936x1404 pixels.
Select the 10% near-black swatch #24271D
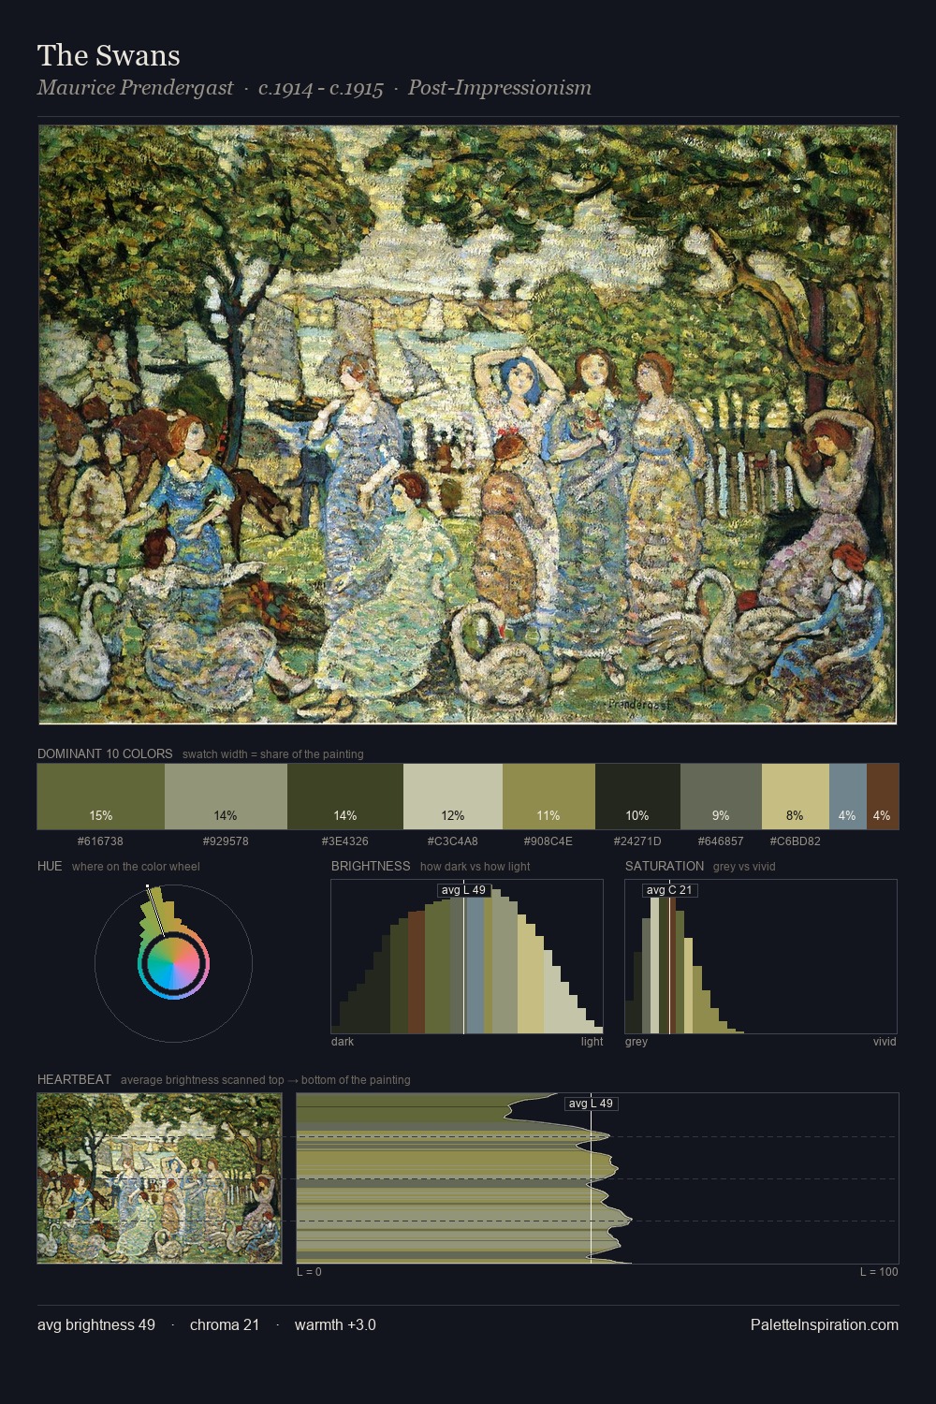(x=637, y=797)
